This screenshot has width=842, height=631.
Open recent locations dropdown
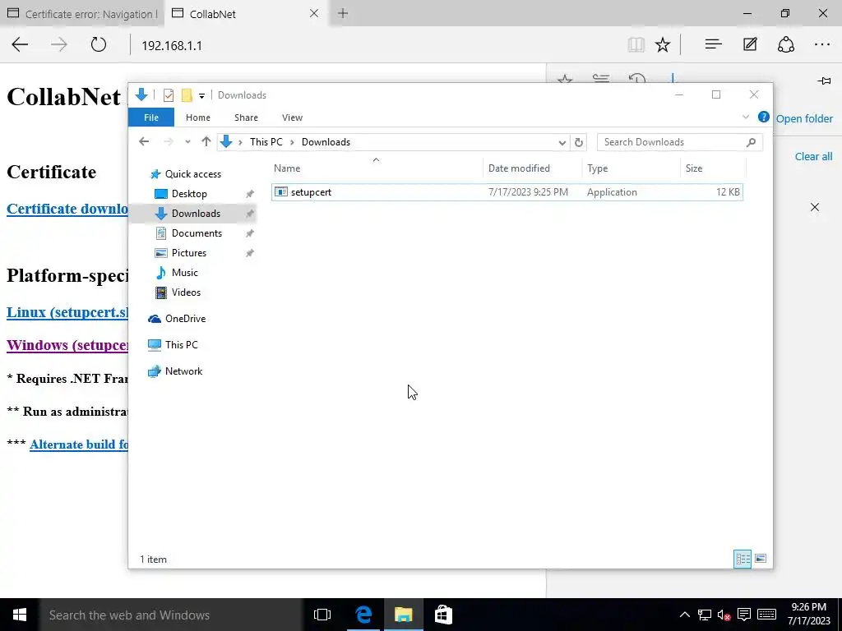pos(187,142)
